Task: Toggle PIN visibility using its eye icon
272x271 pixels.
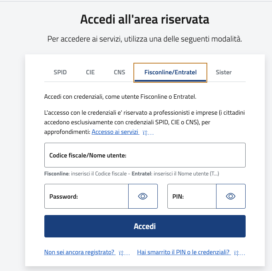Action: [231, 196]
